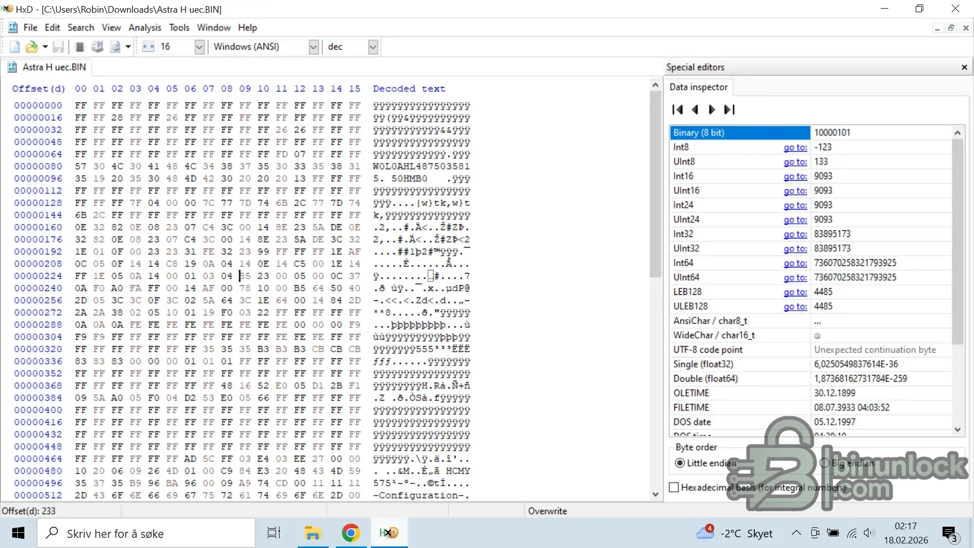Click 'go to:' link for ULEB128
This screenshot has height=548, width=974.
click(795, 306)
